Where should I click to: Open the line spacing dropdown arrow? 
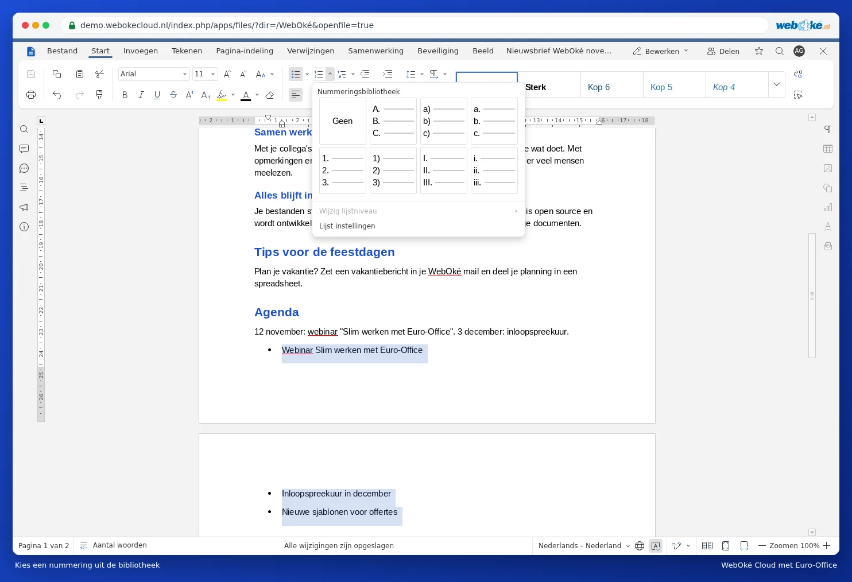(422, 74)
